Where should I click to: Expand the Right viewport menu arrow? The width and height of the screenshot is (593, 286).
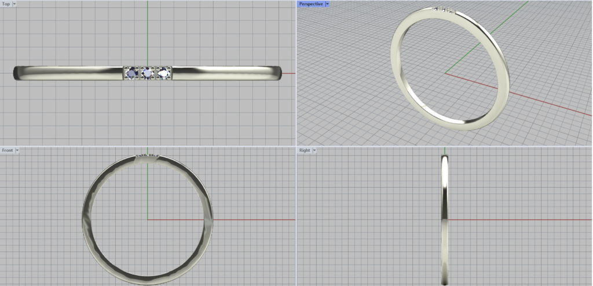pos(314,151)
